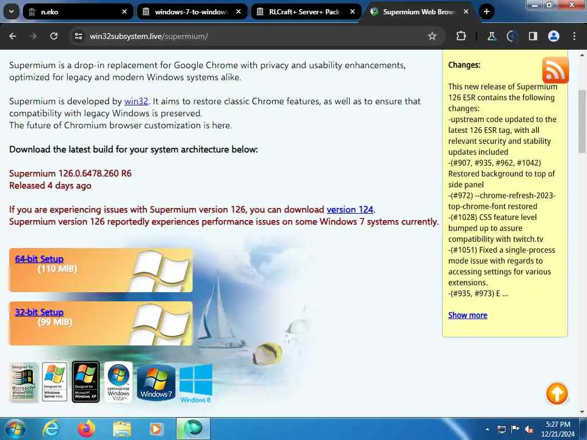Show hidden system tray icons

487,429
